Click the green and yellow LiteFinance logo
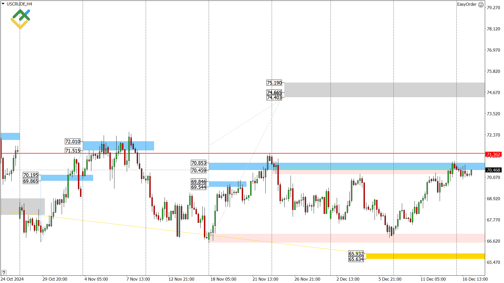The image size is (504, 283). (20, 19)
